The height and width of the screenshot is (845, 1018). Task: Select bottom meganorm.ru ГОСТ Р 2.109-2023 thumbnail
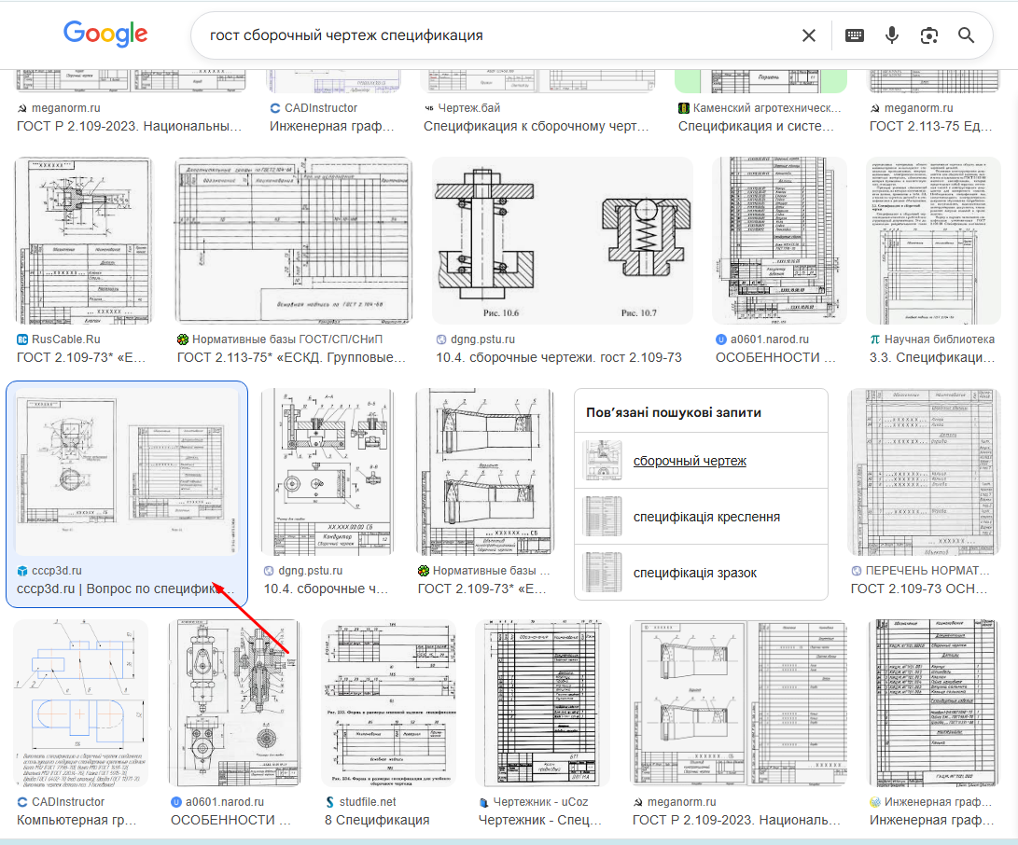[x=739, y=703]
